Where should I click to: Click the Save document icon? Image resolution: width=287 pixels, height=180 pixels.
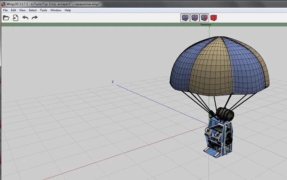[x=15, y=18]
